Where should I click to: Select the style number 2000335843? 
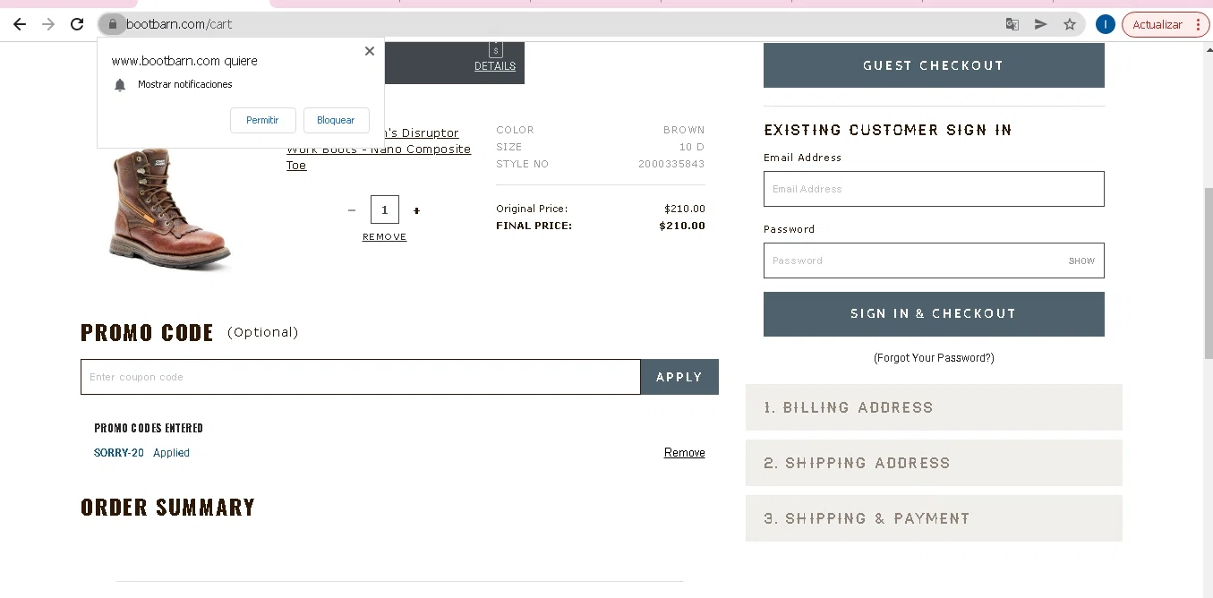(x=671, y=164)
